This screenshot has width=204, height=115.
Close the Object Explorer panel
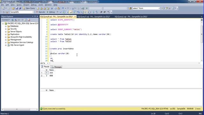37,16
